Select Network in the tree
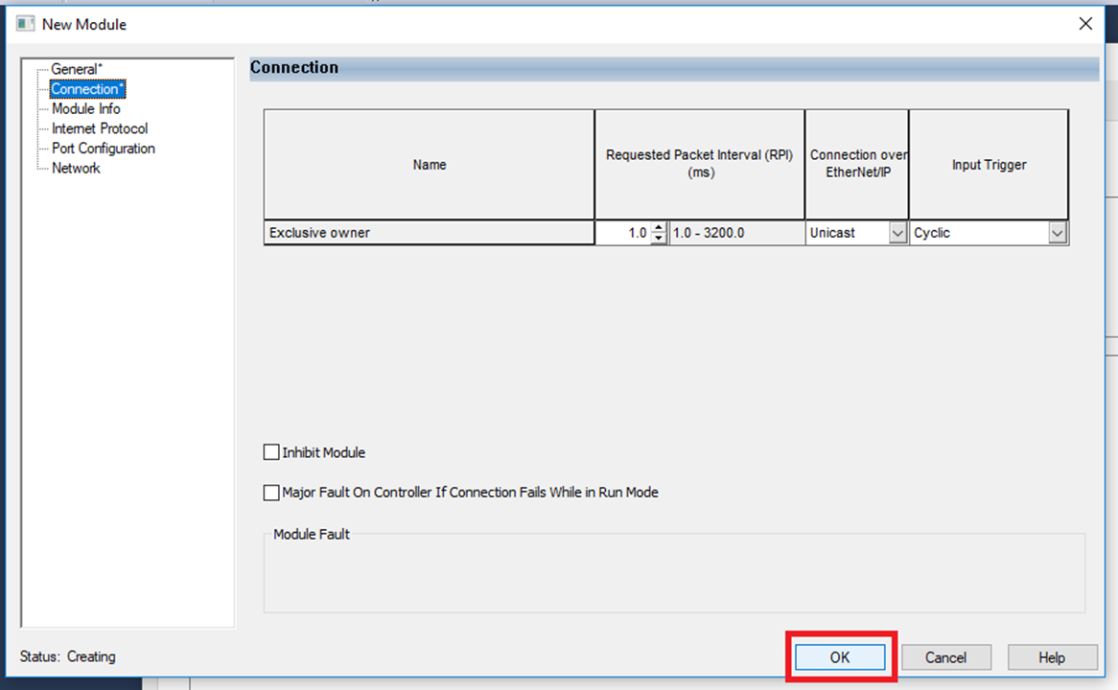Image resolution: width=1118 pixels, height=690 pixels. 76,169
